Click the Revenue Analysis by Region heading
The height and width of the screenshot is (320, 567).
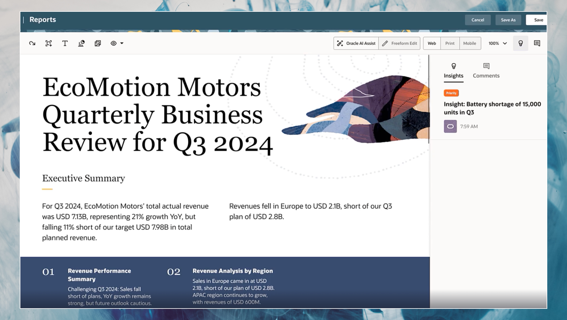click(233, 271)
